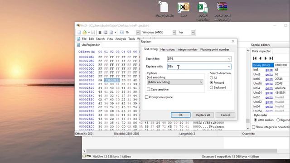This screenshot has height=163, width=290.
Task: Click go to link for UInt16
Action: coord(269,83)
